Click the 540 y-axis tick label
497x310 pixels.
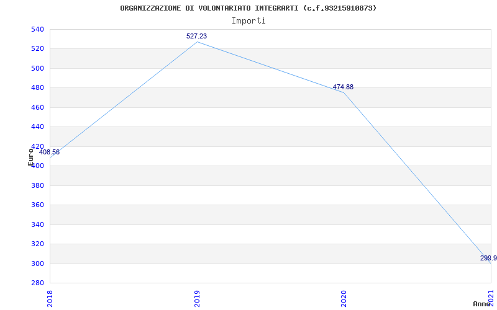[x=37, y=29]
